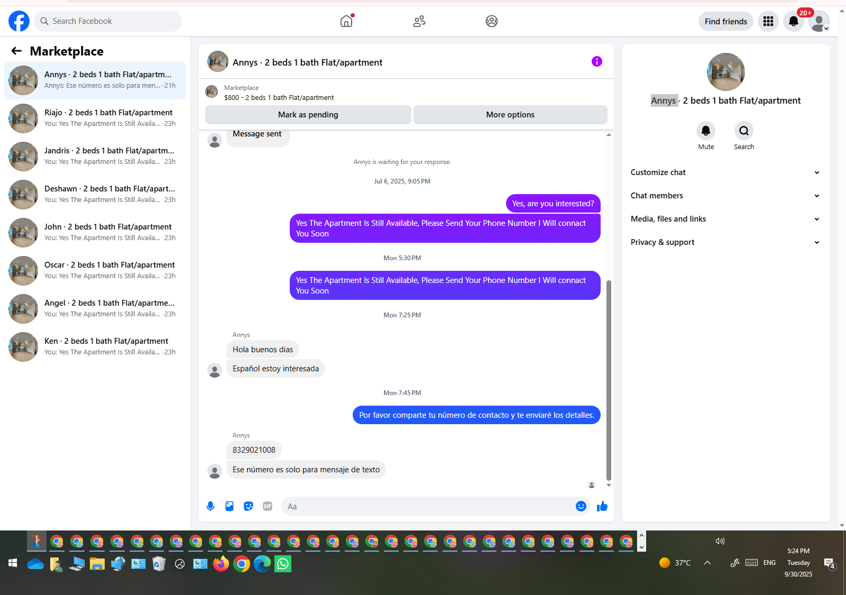Image resolution: width=846 pixels, height=595 pixels.
Task: Open the Friends icon in top navigation
Action: pos(419,21)
